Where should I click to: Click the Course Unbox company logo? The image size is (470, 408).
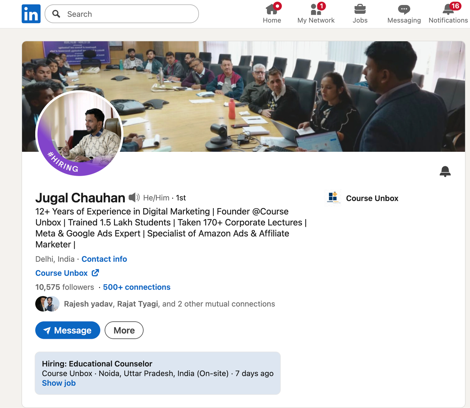[x=333, y=198]
